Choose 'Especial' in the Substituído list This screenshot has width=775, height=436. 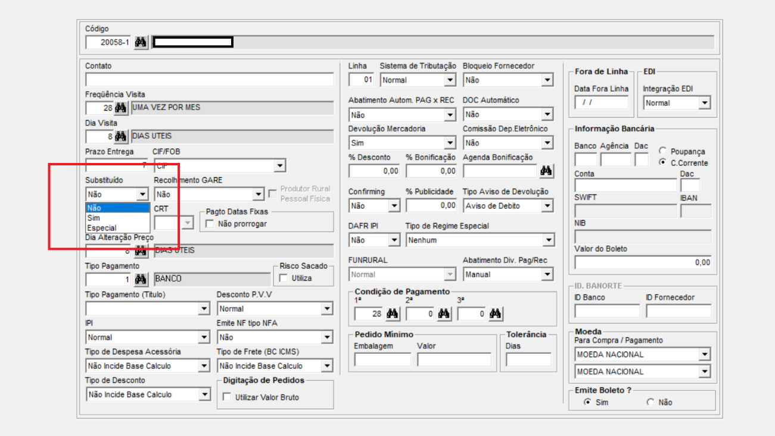118,228
